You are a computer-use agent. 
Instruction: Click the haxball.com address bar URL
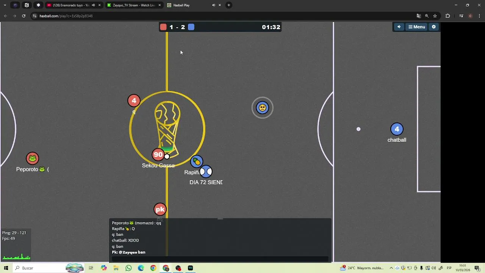coord(66,16)
